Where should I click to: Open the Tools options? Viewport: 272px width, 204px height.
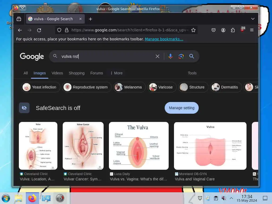[x=192, y=73]
